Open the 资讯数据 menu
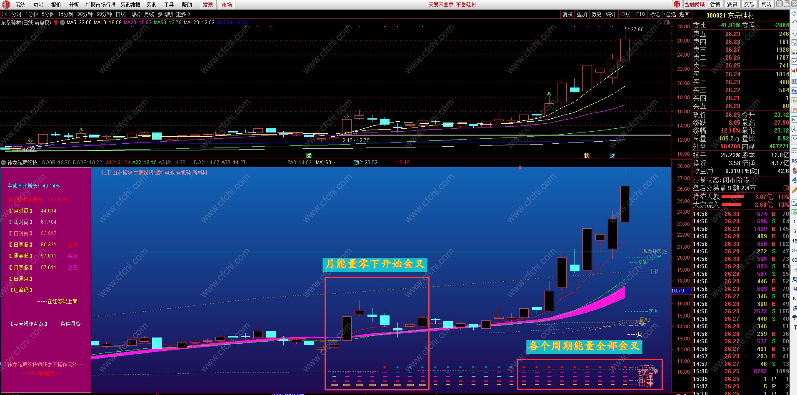Screen dimensions: 797x395 (130, 5)
